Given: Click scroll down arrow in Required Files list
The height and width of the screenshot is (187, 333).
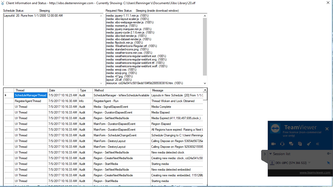Looking at the screenshot, I should (205, 83).
